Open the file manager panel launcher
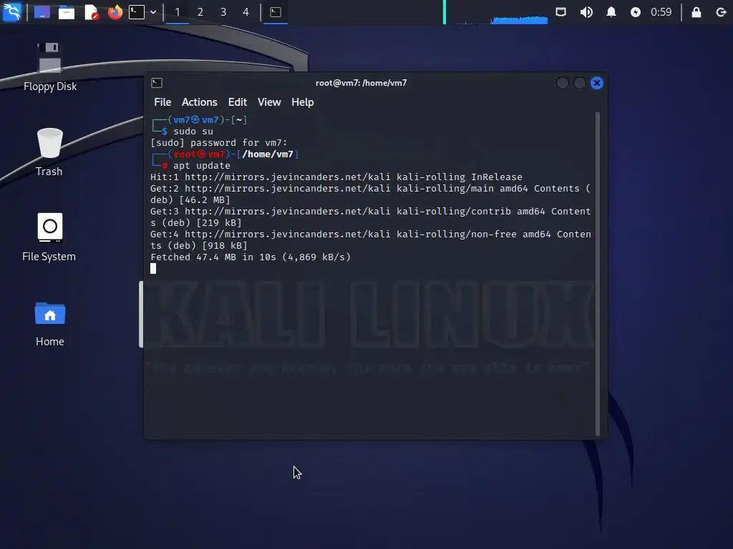 (67, 12)
